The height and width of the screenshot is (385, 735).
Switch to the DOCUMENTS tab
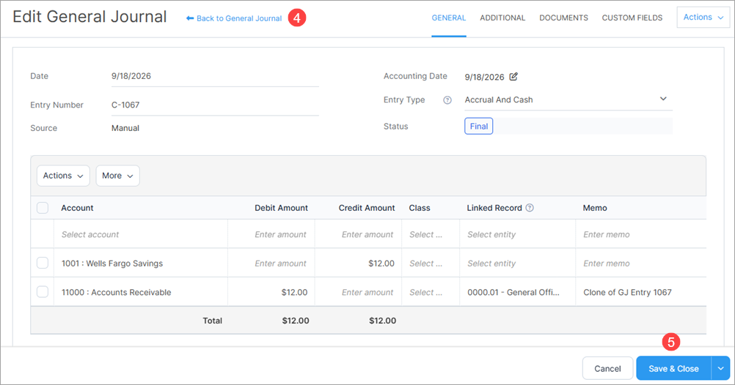(x=563, y=18)
